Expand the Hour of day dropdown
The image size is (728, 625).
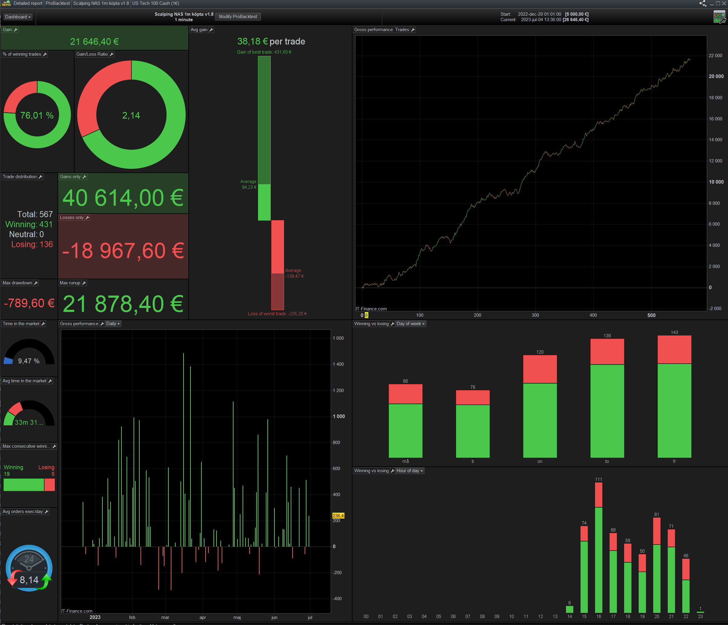tap(409, 471)
